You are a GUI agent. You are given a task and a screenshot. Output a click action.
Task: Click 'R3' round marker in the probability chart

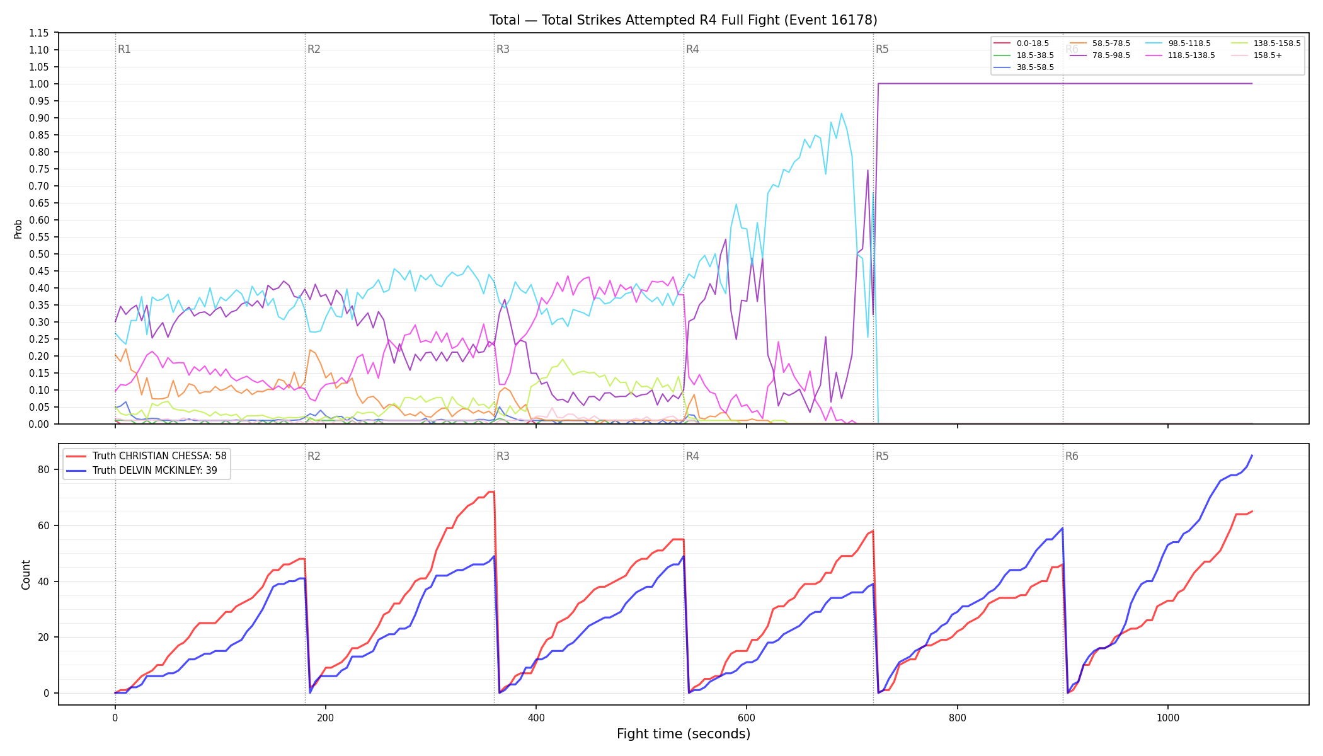503,49
